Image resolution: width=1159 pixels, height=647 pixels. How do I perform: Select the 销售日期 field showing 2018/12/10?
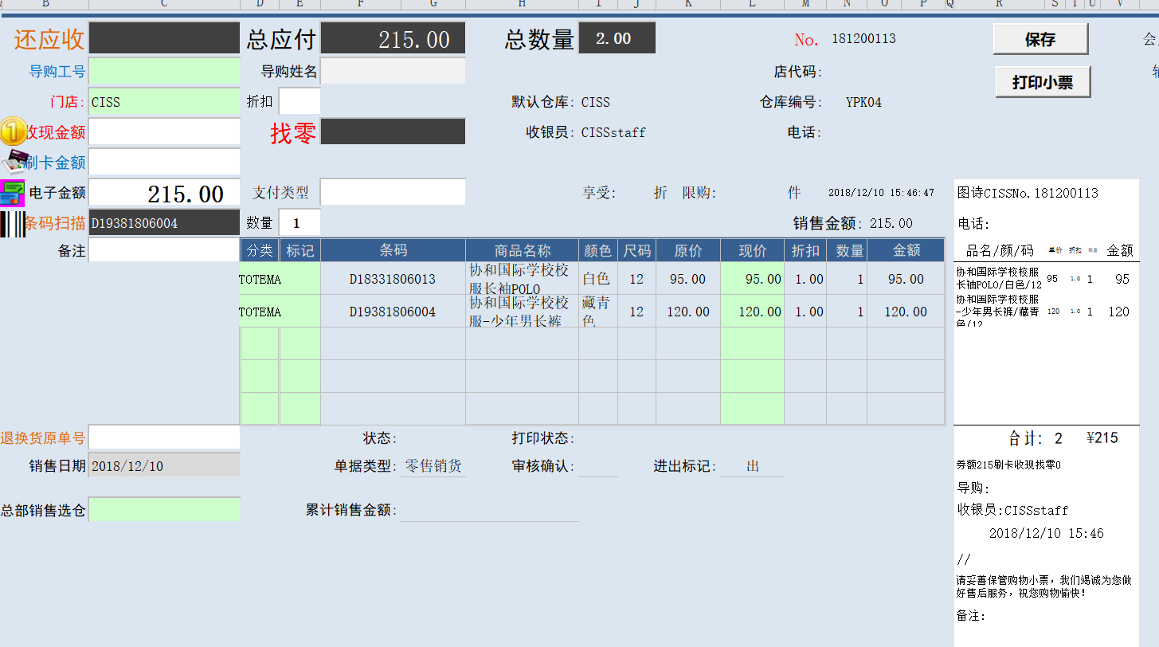pyautogui.click(x=164, y=465)
